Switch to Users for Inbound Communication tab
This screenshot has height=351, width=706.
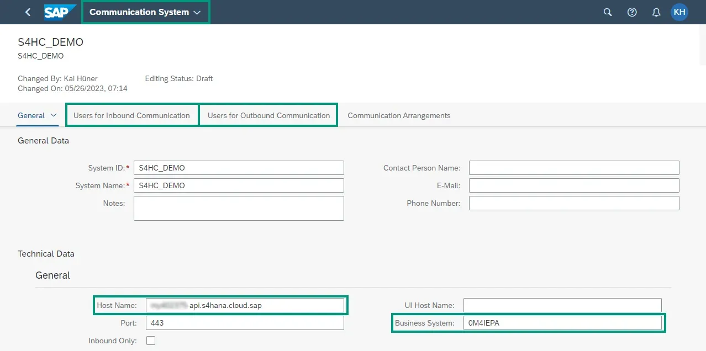(131, 115)
